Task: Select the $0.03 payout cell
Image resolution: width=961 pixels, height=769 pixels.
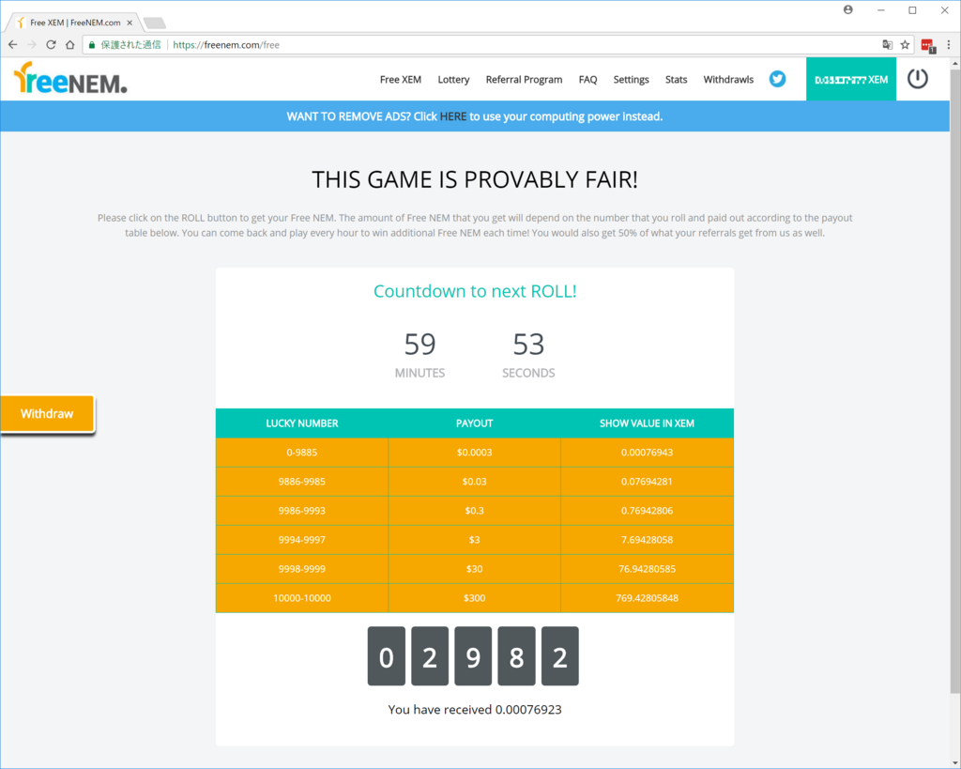Action: 474,482
